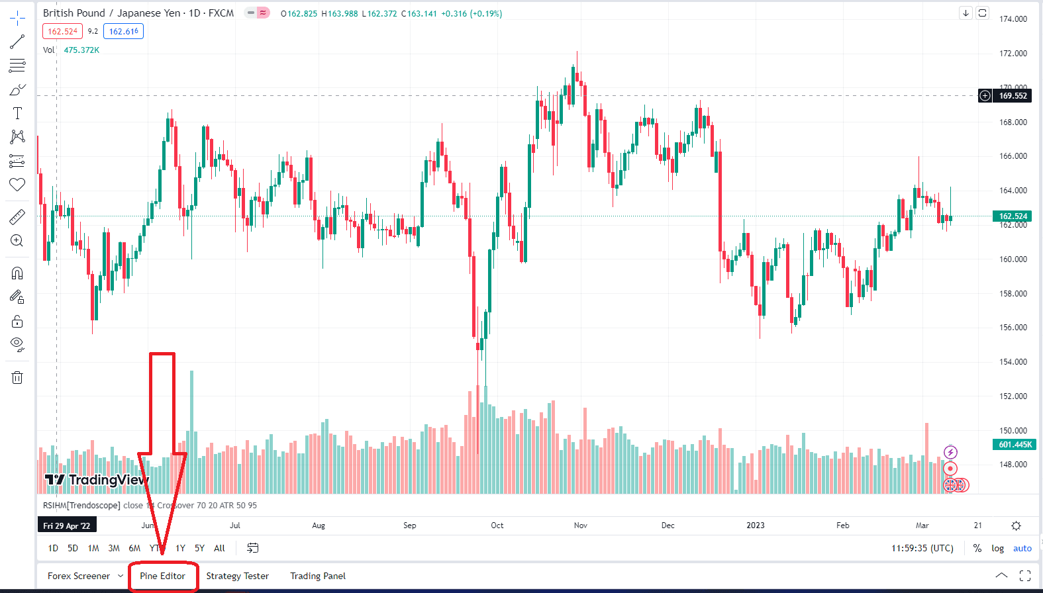
Task: Open the XABCD Pattern tool
Action: coord(17,136)
